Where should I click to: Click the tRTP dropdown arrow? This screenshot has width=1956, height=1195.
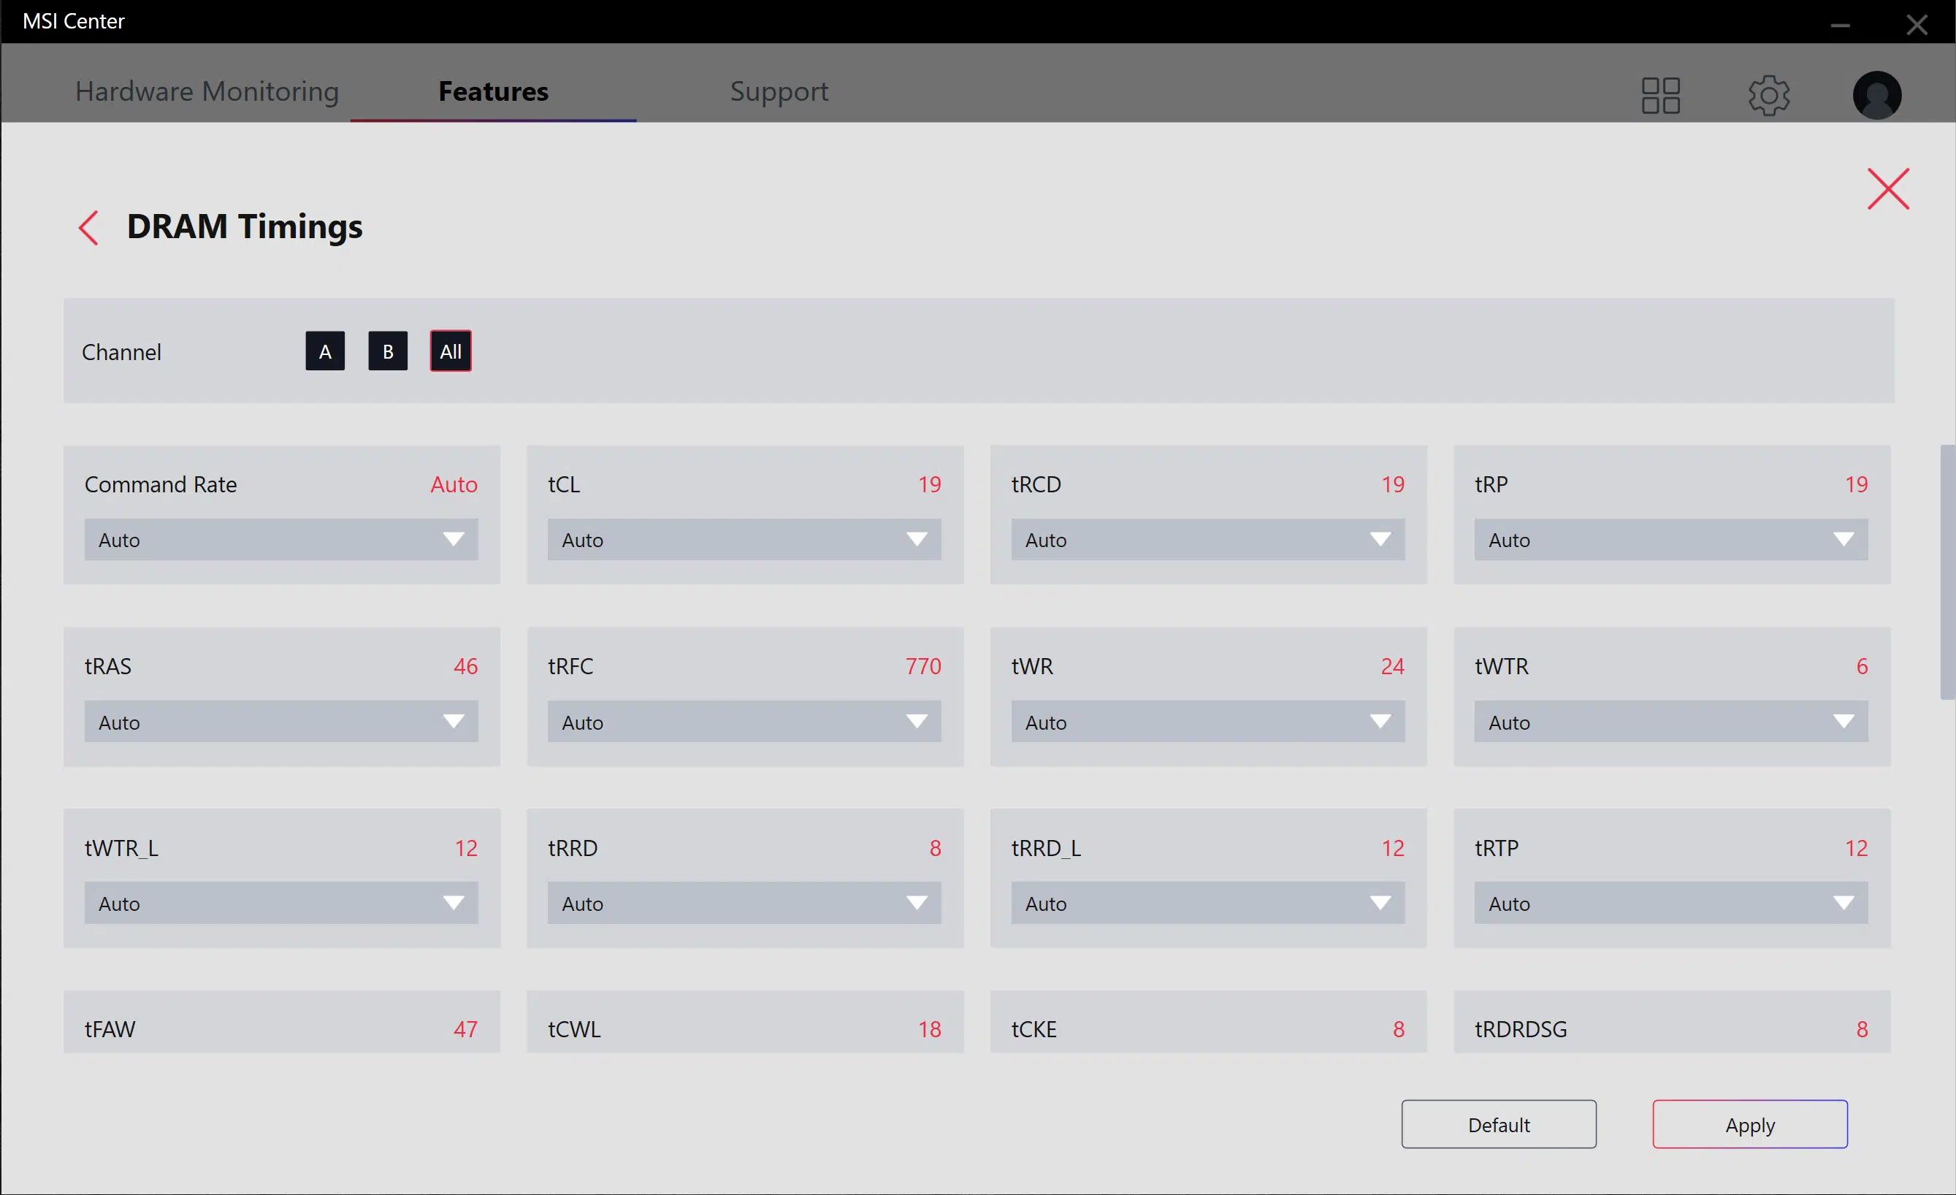coord(1844,903)
